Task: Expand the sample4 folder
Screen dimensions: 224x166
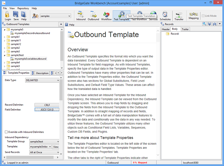Action: (4, 63)
